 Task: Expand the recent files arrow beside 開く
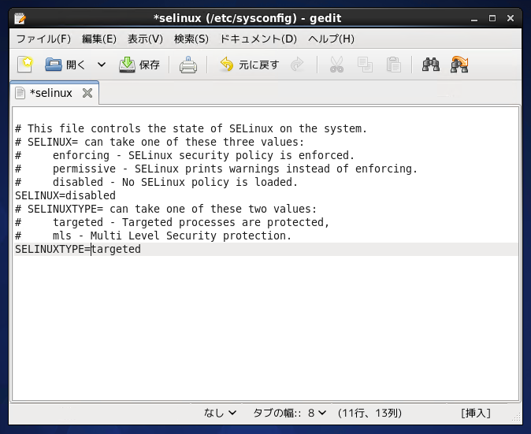(x=102, y=65)
